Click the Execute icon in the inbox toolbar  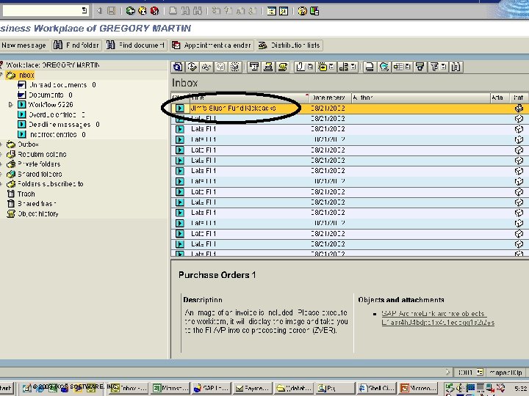click(178, 67)
